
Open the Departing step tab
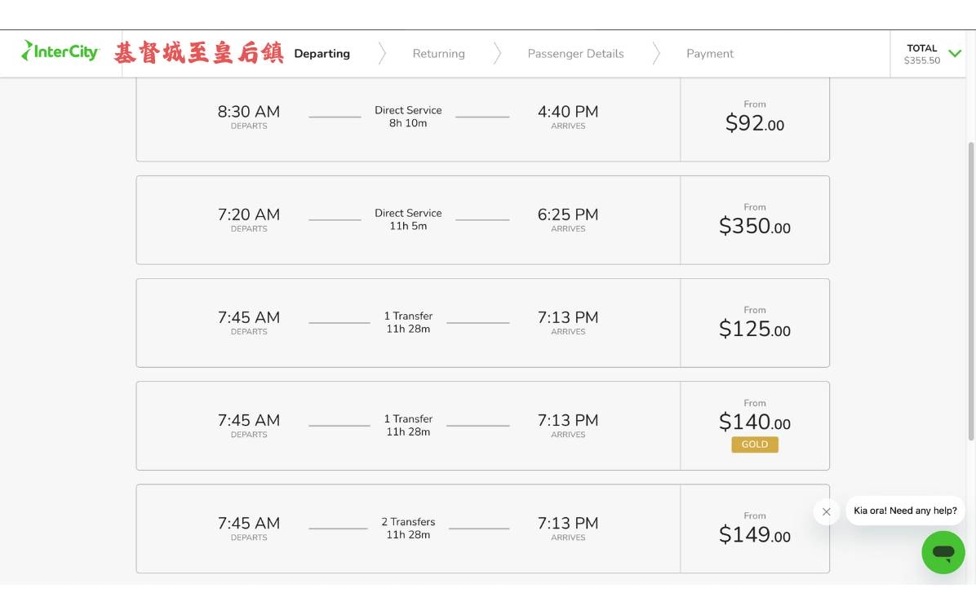[322, 54]
